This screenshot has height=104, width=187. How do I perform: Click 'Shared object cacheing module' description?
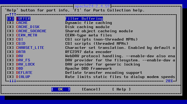tap(99, 31)
